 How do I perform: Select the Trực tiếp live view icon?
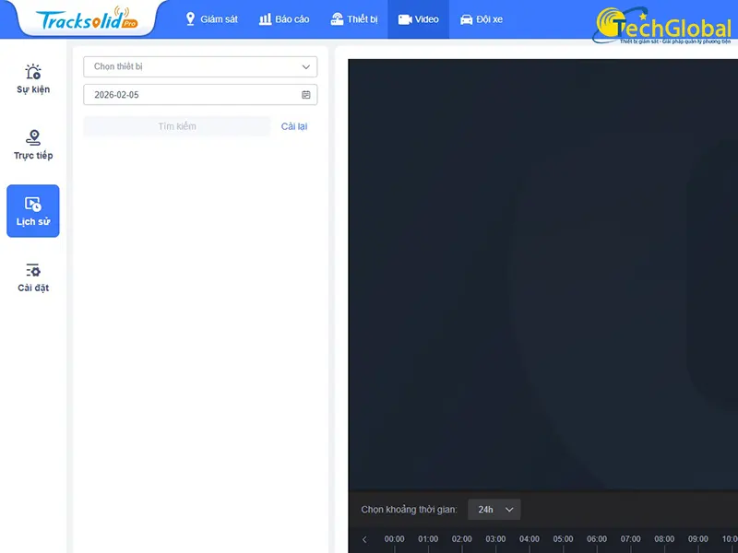33,146
